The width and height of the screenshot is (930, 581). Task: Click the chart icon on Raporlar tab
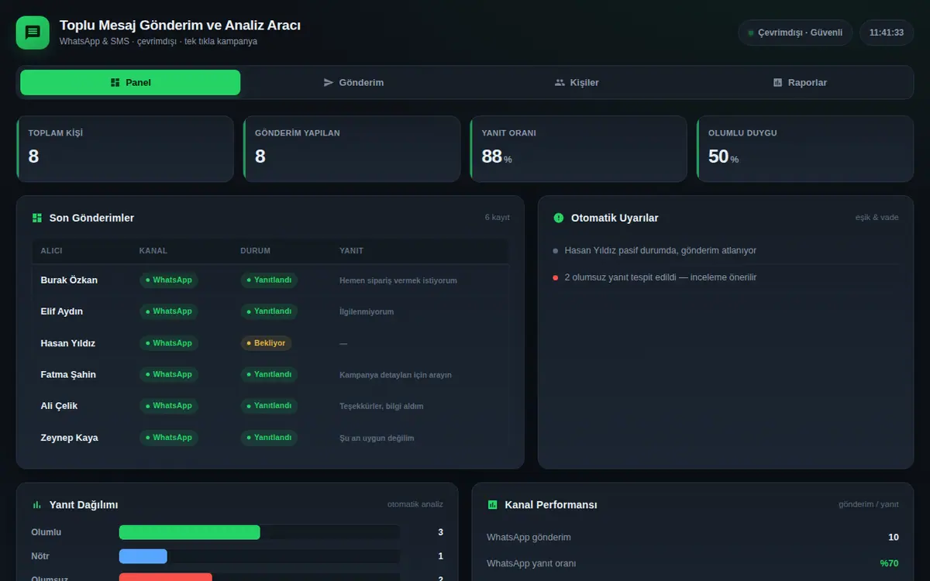[777, 82]
